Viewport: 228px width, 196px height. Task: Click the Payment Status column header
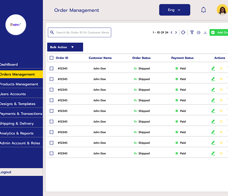(x=182, y=58)
